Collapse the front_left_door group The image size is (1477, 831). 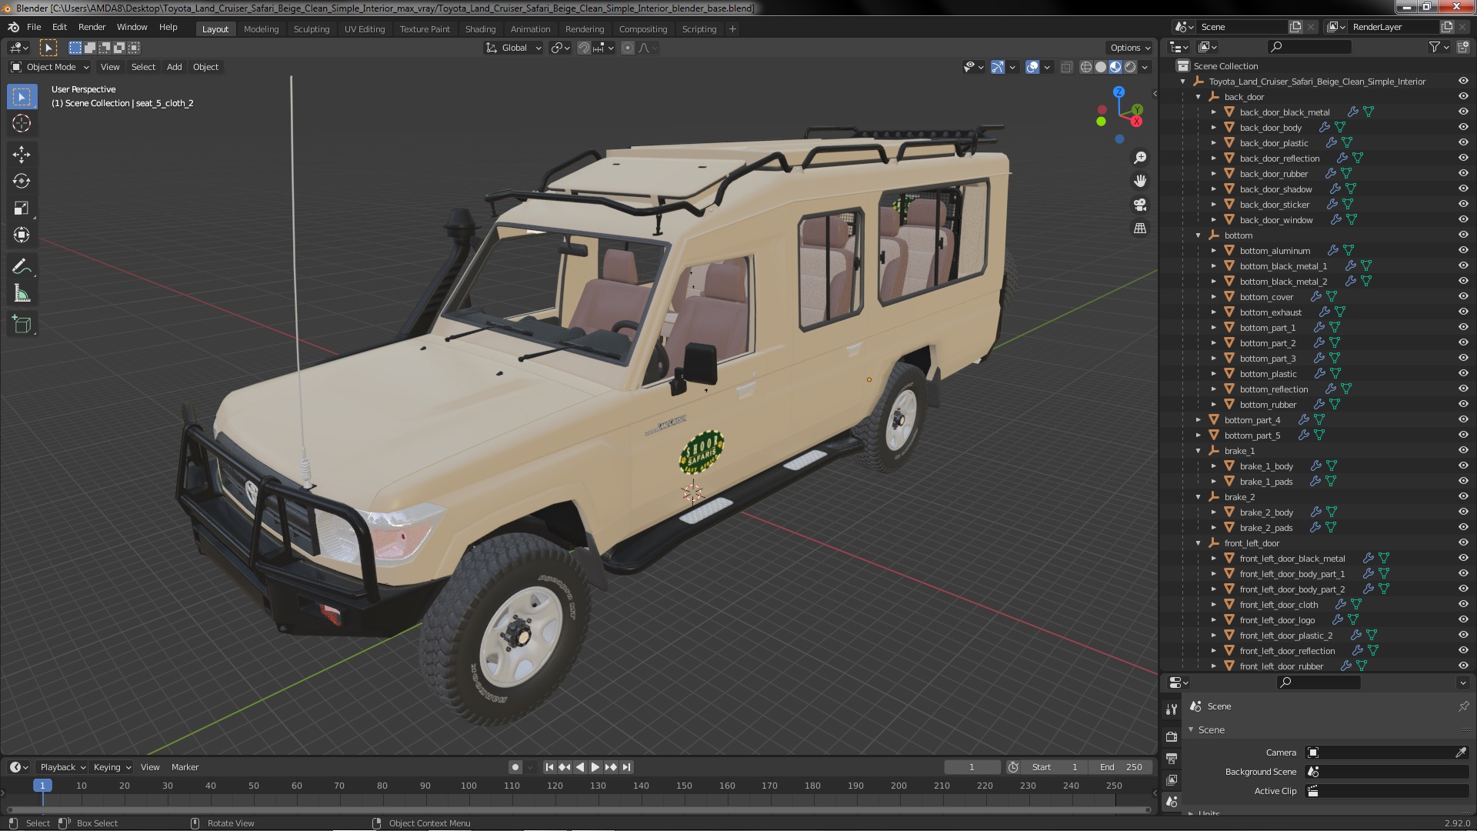(x=1198, y=542)
